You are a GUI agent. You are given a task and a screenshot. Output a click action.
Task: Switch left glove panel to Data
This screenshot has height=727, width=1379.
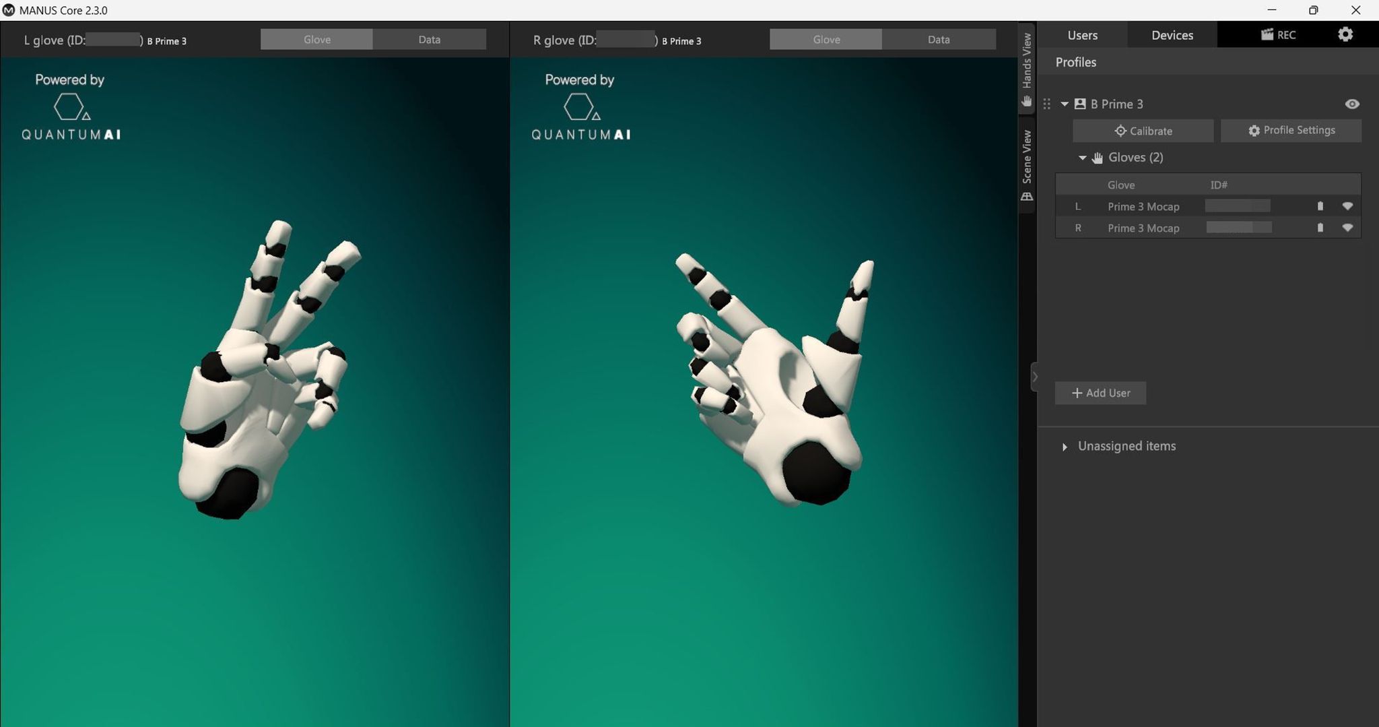tap(429, 40)
